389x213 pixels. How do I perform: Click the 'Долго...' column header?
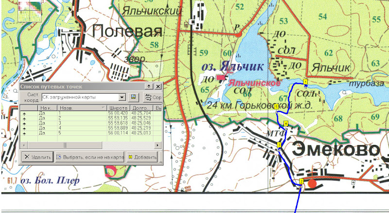pos(141,108)
